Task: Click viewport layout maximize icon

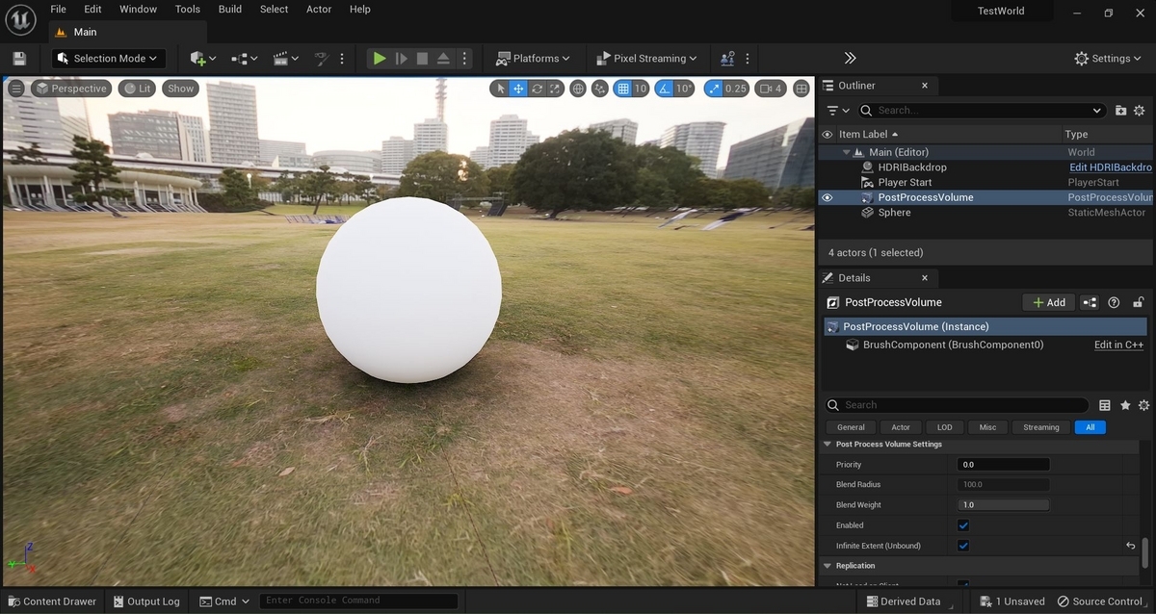Action: click(801, 89)
